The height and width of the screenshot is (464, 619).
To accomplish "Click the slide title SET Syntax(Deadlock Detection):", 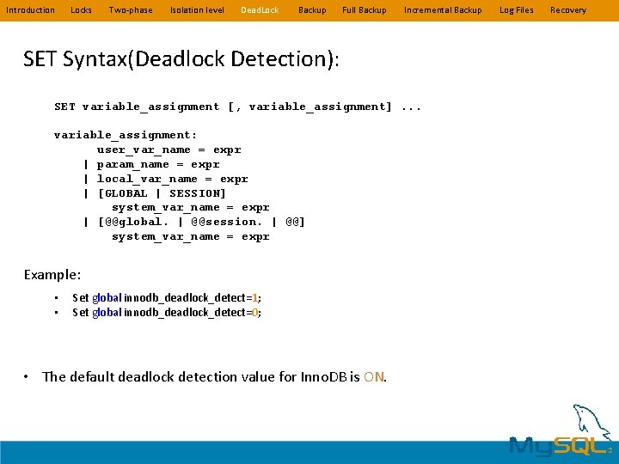I will [181, 59].
